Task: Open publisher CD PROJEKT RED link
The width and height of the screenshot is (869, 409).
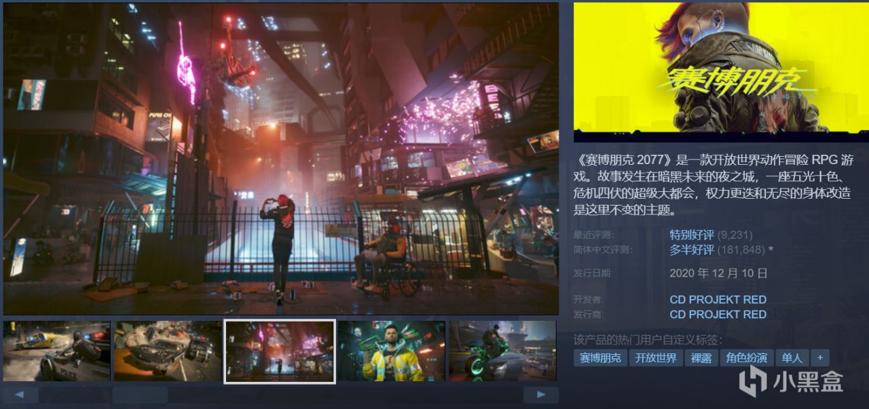Action: (718, 314)
